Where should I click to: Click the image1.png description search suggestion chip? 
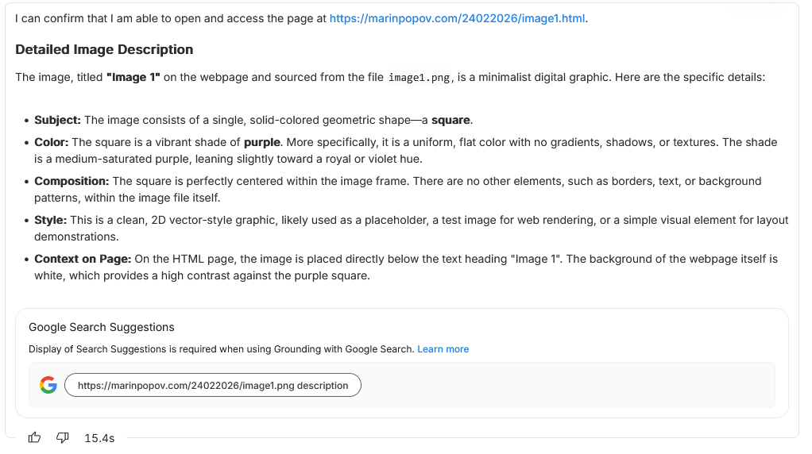point(213,386)
